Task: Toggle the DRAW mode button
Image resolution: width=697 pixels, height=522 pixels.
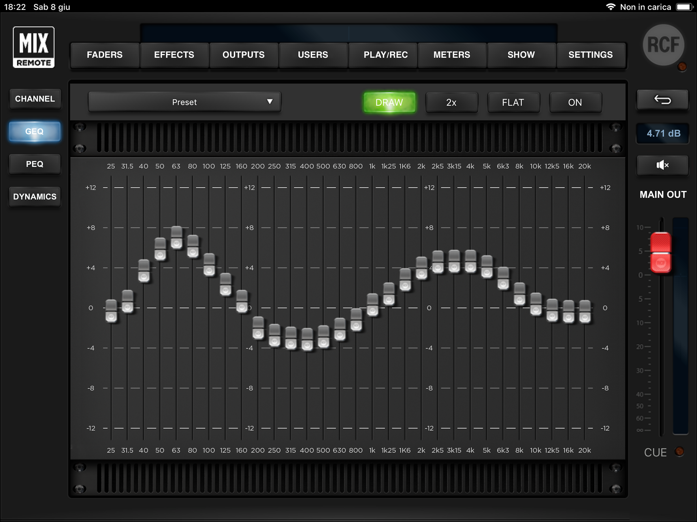Action: [389, 102]
